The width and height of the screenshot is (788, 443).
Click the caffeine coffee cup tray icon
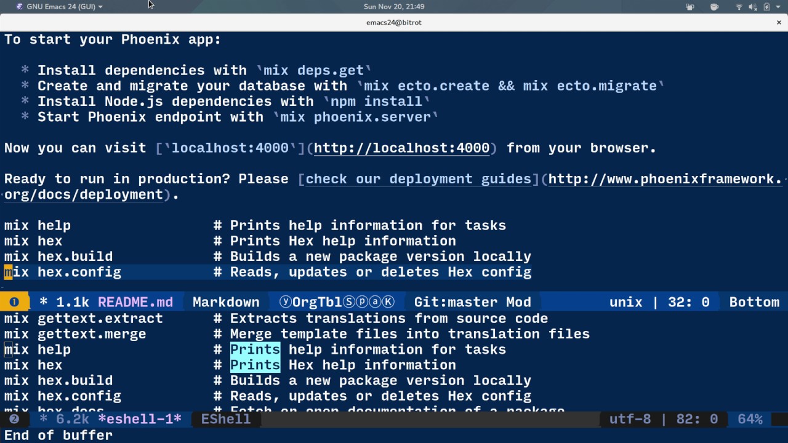click(x=714, y=7)
